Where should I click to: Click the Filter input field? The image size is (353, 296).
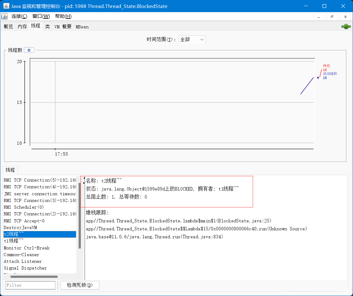click(30, 285)
